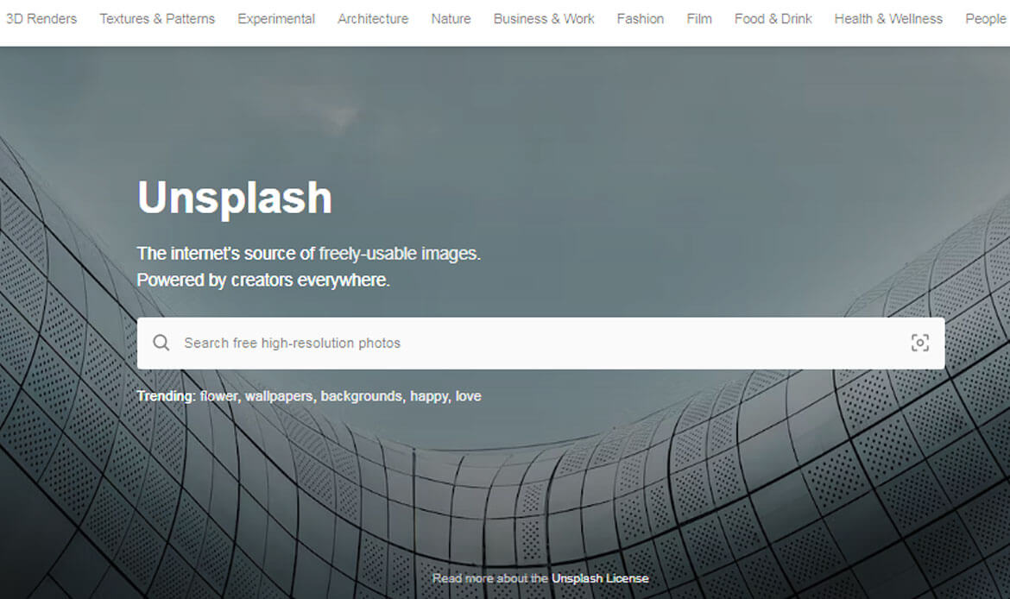Click the trending term flower
The height and width of the screenshot is (599, 1010).
[x=218, y=396]
